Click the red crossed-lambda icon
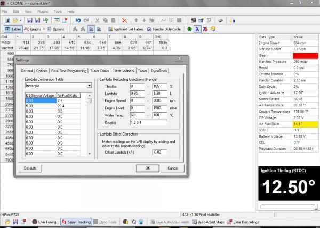Image resolution: width=320 pixels, height=228 pixels. pyautogui.click(x=205, y=29)
